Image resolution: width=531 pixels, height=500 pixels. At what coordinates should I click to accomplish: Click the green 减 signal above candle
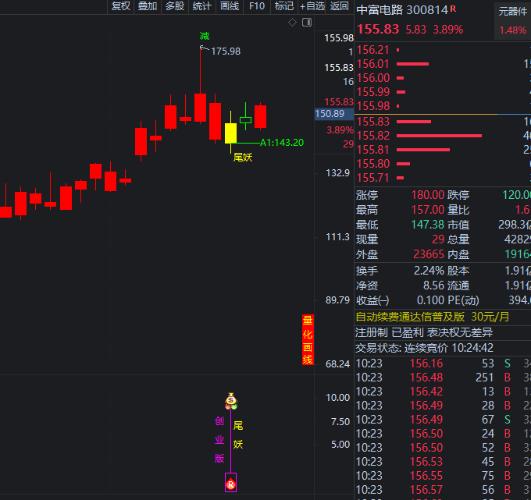point(205,36)
